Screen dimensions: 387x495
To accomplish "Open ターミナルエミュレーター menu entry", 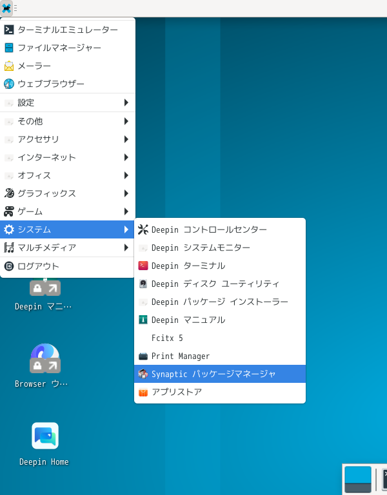I will click(68, 30).
